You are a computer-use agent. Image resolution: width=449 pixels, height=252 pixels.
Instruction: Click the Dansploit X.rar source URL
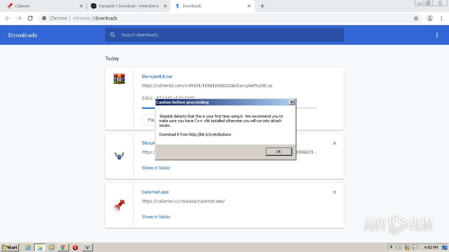[207, 85]
